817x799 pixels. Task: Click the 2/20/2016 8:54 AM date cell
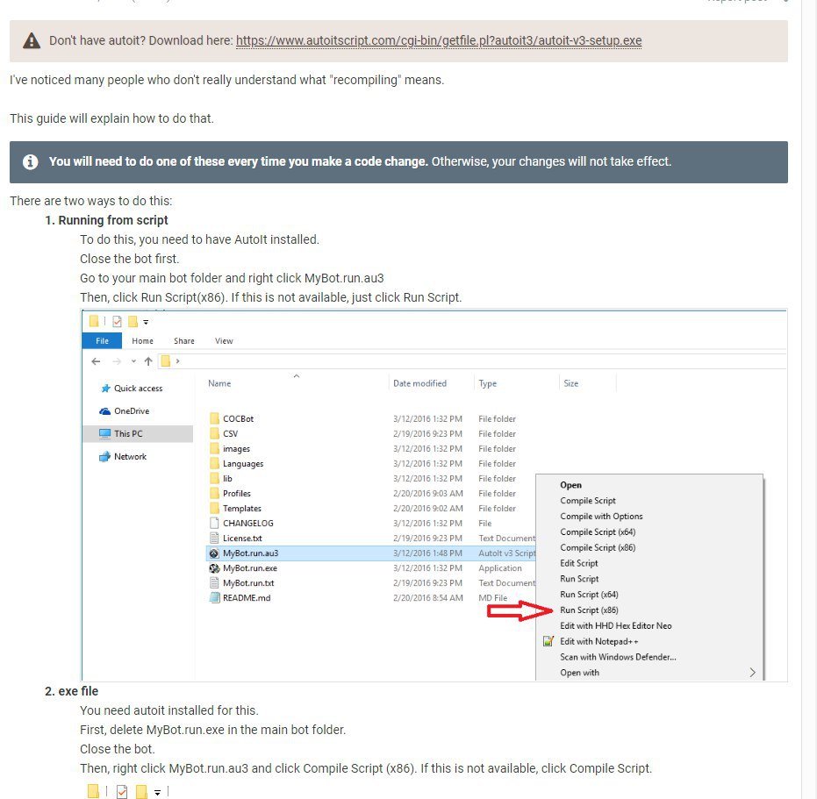click(427, 598)
